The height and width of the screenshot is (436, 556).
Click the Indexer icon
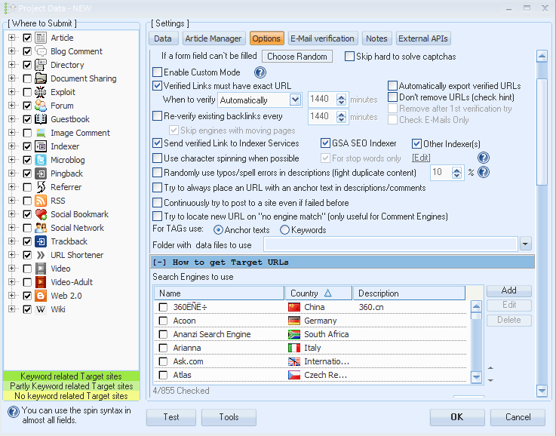(41, 146)
